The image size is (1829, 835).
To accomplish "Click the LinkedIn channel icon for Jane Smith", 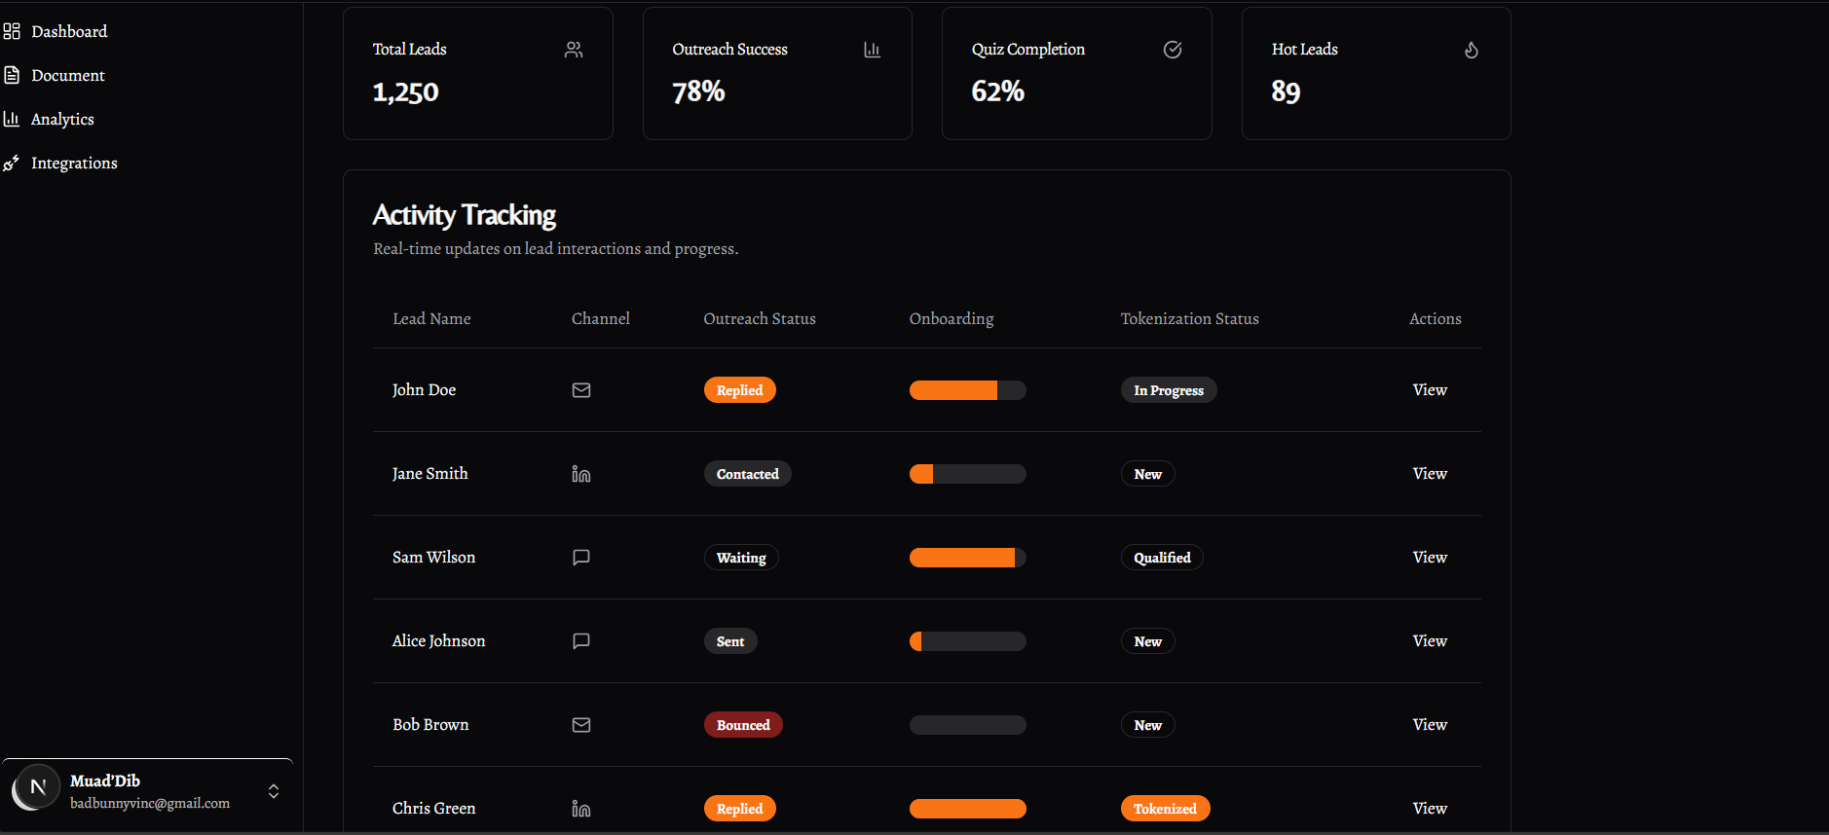I will pos(581,474).
